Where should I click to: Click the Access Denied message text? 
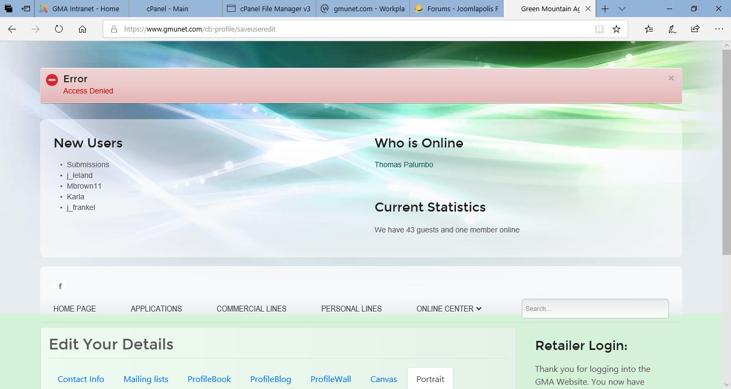pyautogui.click(x=88, y=91)
